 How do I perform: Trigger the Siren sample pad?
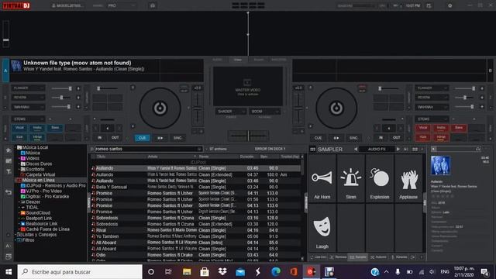(351, 179)
